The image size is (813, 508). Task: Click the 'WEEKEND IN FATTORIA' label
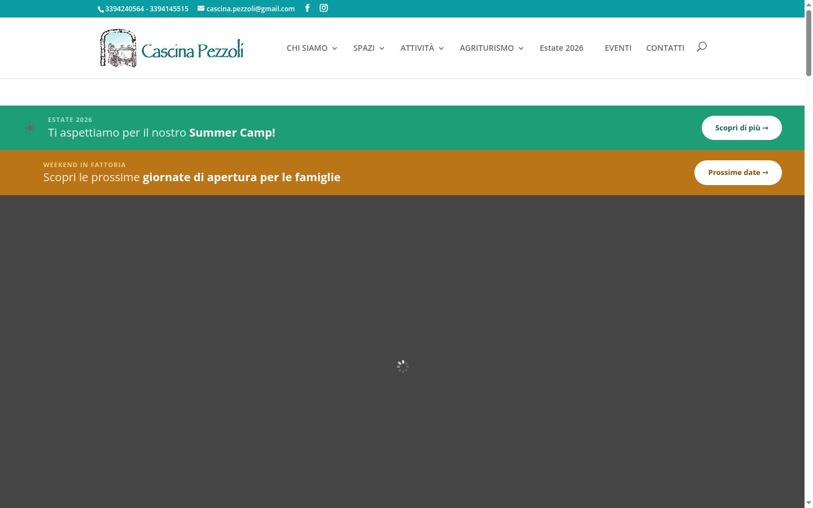click(85, 165)
